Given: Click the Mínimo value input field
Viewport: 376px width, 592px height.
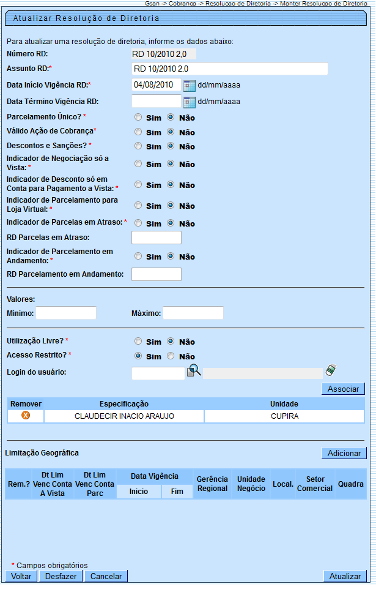Looking at the screenshot, I should pos(66,313).
